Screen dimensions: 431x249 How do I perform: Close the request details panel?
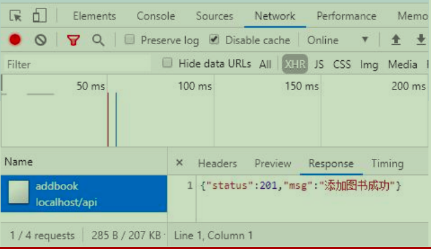pos(180,163)
